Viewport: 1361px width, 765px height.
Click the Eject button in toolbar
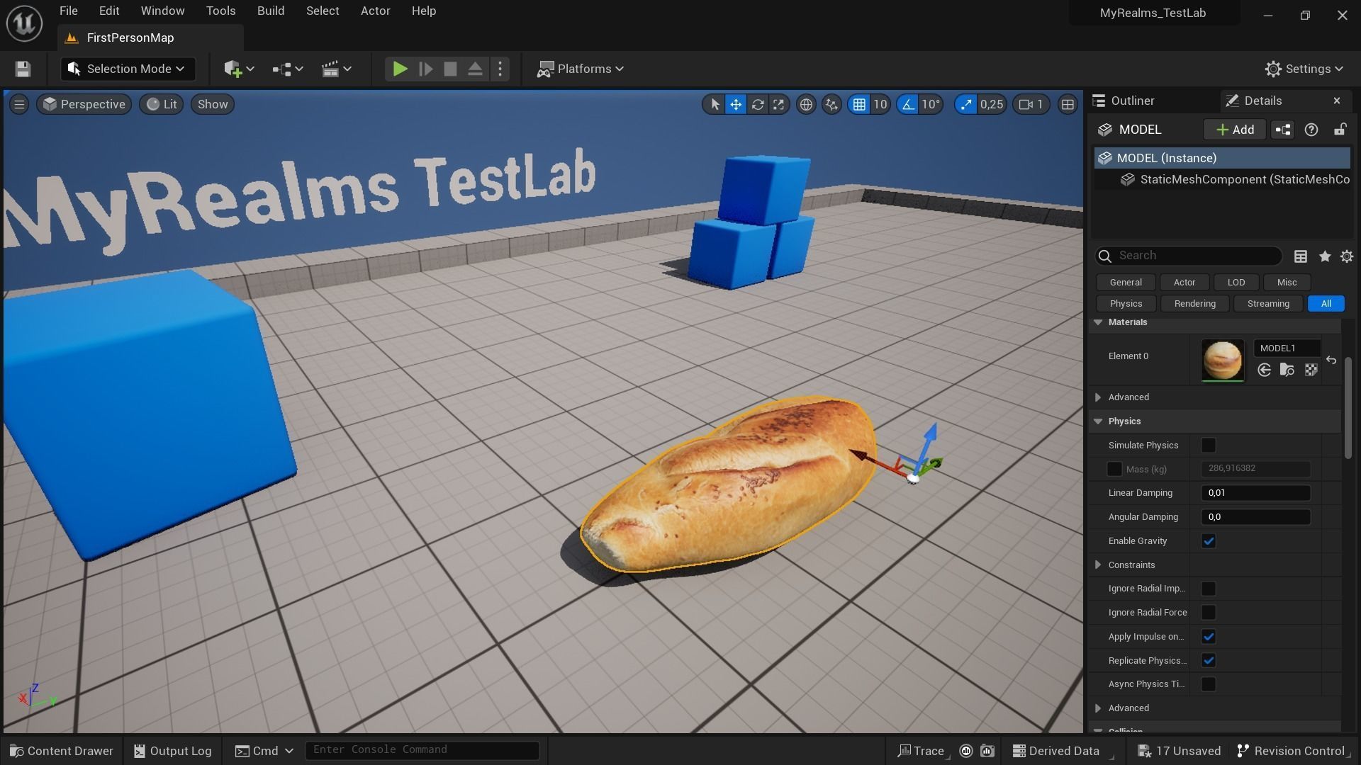[x=475, y=69]
